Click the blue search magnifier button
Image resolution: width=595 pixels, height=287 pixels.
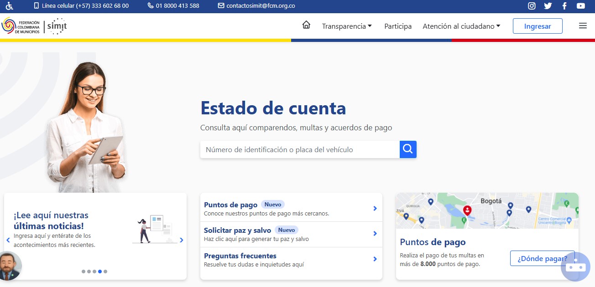click(x=408, y=149)
